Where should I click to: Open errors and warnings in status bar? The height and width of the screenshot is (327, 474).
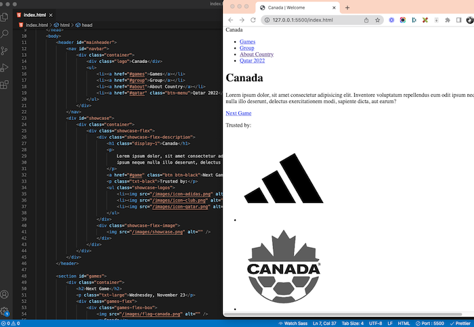(10, 324)
